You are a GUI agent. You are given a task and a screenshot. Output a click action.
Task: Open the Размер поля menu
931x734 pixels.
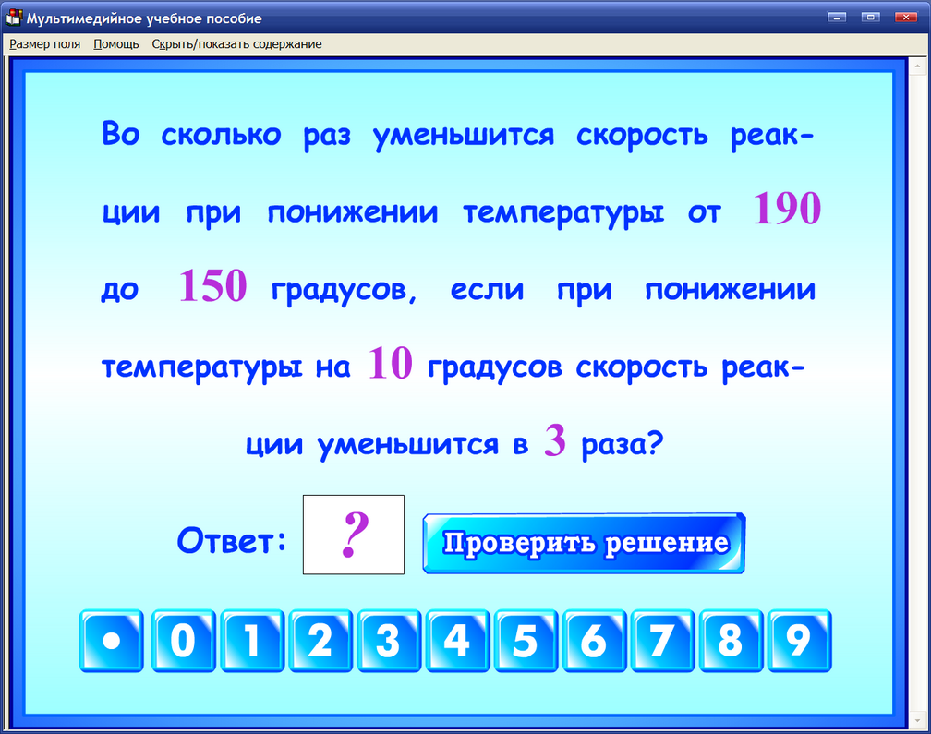(44, 43)
